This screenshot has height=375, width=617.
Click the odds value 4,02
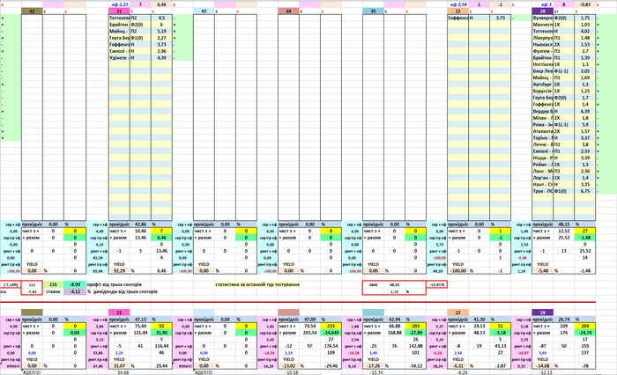pos(585,31)
